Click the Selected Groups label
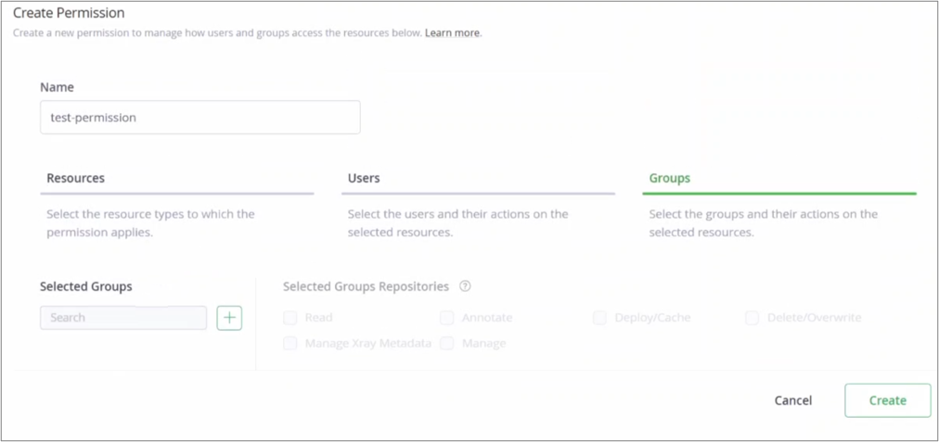Viewport: 939px width, 442px height. click(86, 286)
